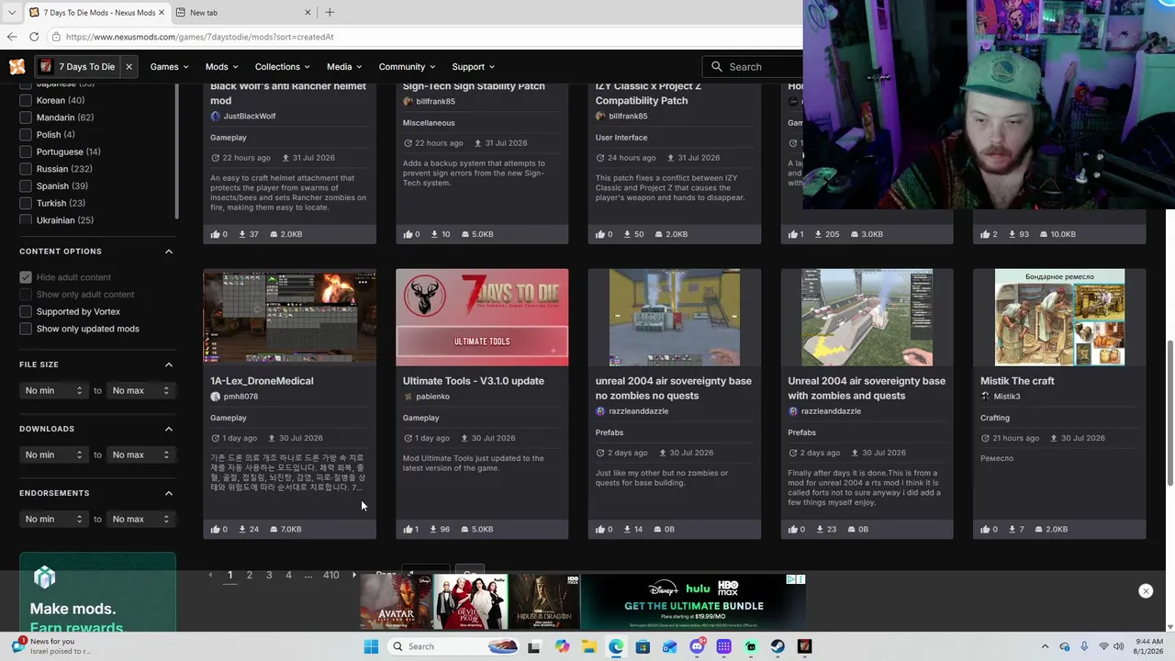
Task: Close the New tab browser tab
Action: pos(308,12)
